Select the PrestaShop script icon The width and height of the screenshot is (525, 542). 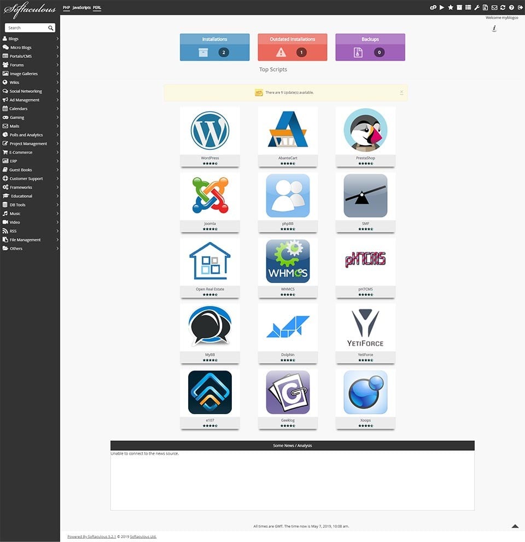(x=365, y=130)
